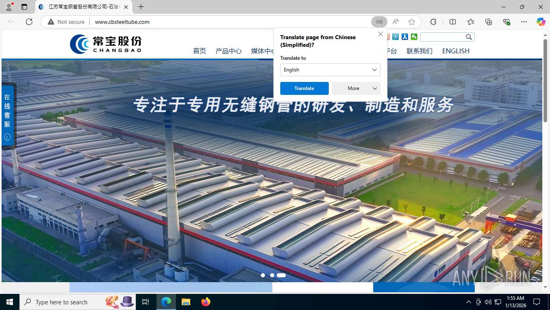Open the Windows Start menu
550x310 pixels.
tap(10, 302)
